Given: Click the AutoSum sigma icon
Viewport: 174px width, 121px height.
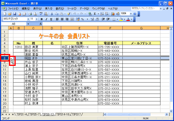Looking at the screenshot, I should pyautogui.click(x=95, y=14).
